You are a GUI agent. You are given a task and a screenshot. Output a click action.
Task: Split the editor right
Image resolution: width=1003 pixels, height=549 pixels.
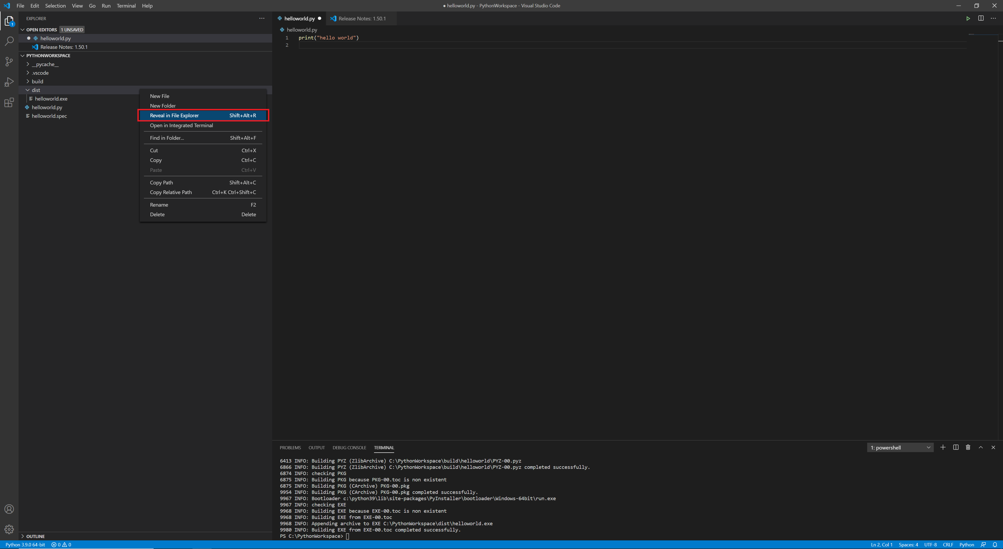pos(981,18)
